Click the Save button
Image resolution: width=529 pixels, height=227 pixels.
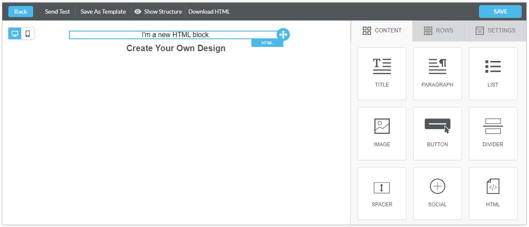[500, 11]
